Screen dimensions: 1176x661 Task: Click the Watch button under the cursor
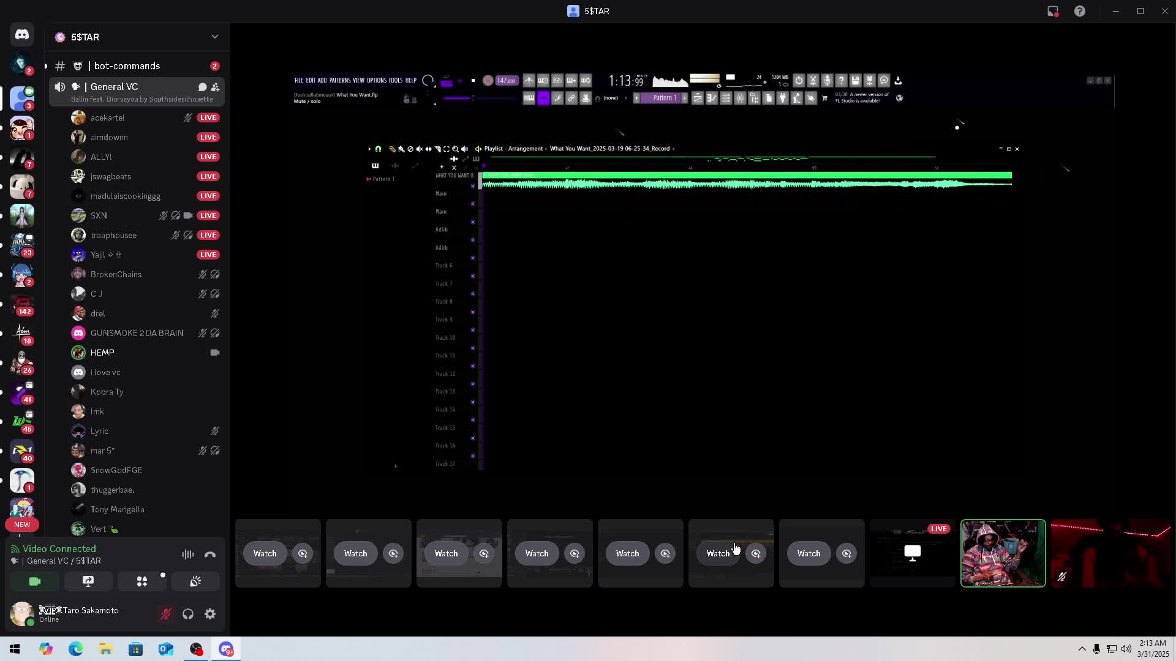(x=718, y=553)
